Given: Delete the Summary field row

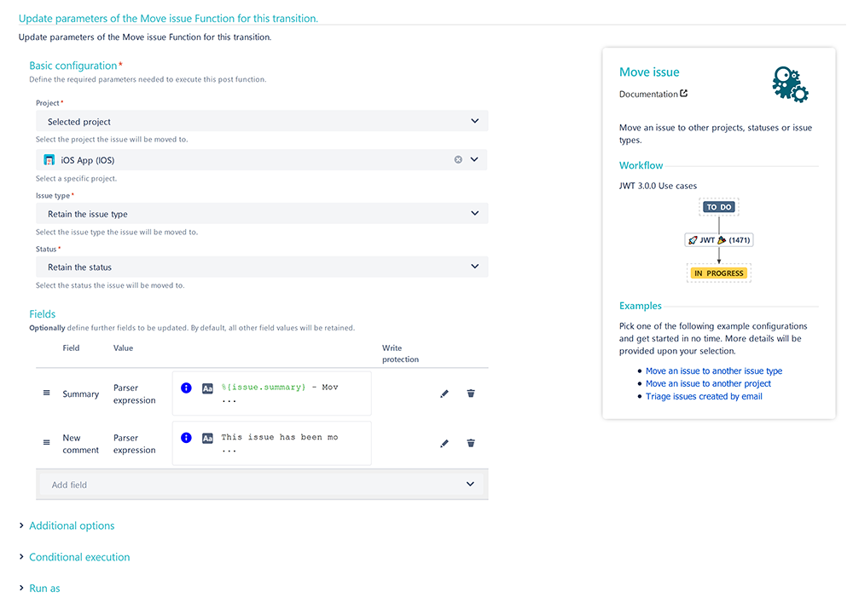Looking at the screenshot, I should click(471, 394).
